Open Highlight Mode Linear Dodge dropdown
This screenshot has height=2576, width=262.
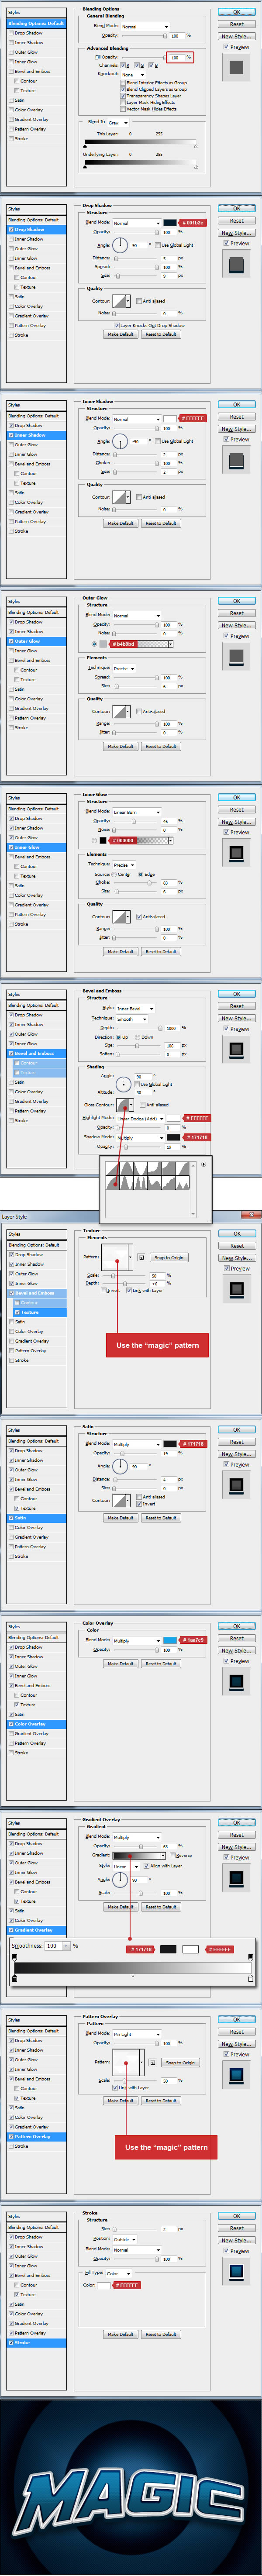[x=141, y=1119]
